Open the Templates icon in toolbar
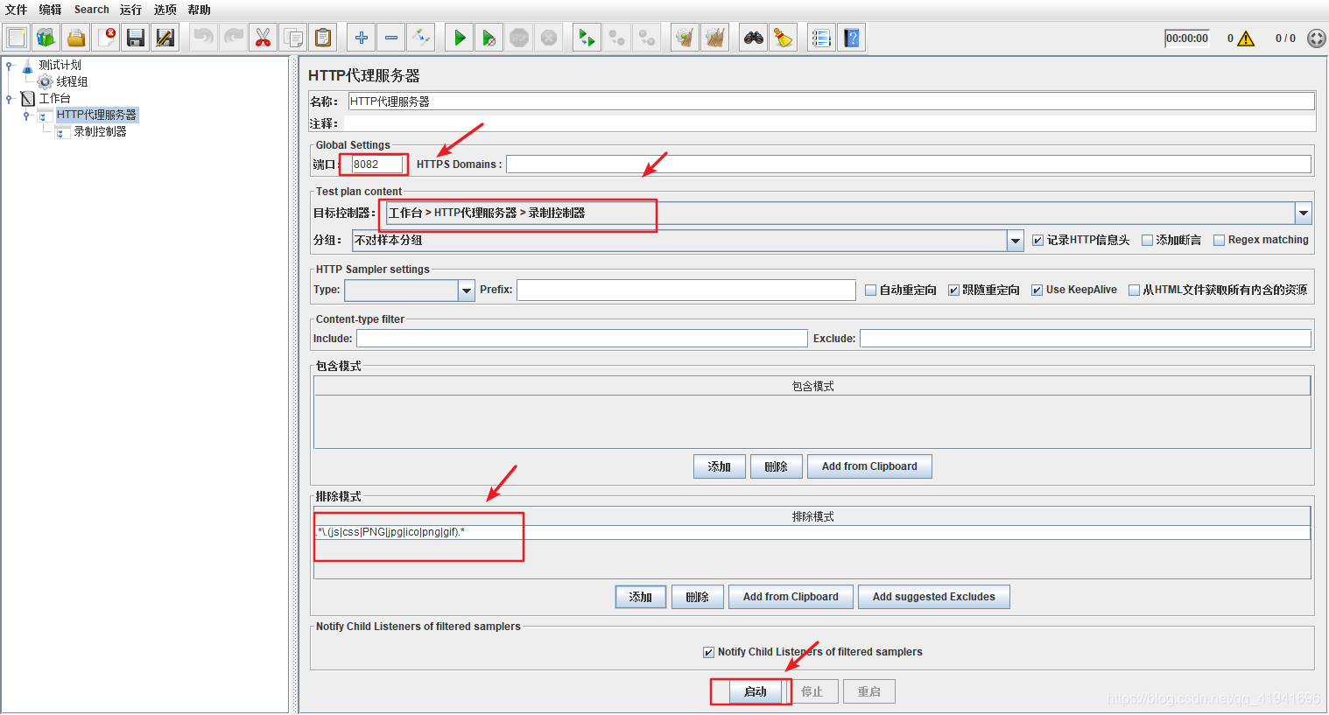Screen dimensions: 1329x715 (x=46, y=38)
